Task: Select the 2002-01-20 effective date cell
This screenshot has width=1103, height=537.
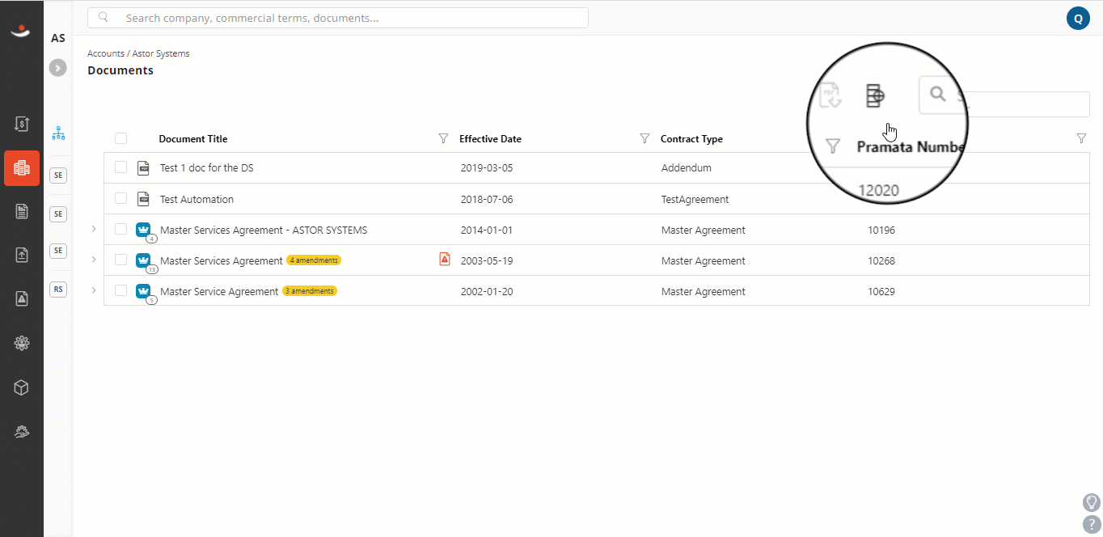Action: pos(487,291)
